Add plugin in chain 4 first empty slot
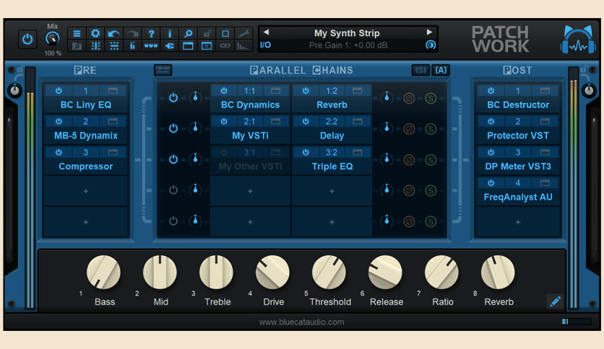 [251, 191]
